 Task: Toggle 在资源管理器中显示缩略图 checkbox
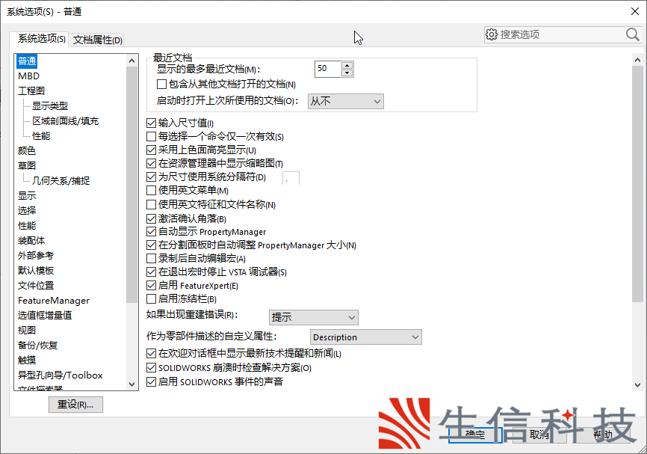tap(151, 164)
